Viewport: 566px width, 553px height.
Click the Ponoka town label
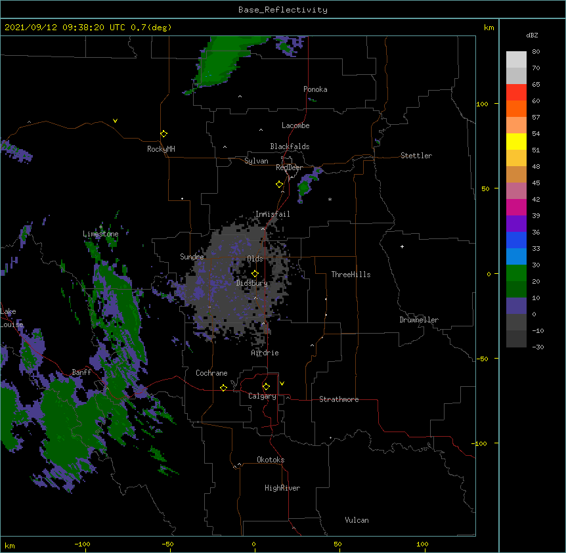tap(315, 89)
